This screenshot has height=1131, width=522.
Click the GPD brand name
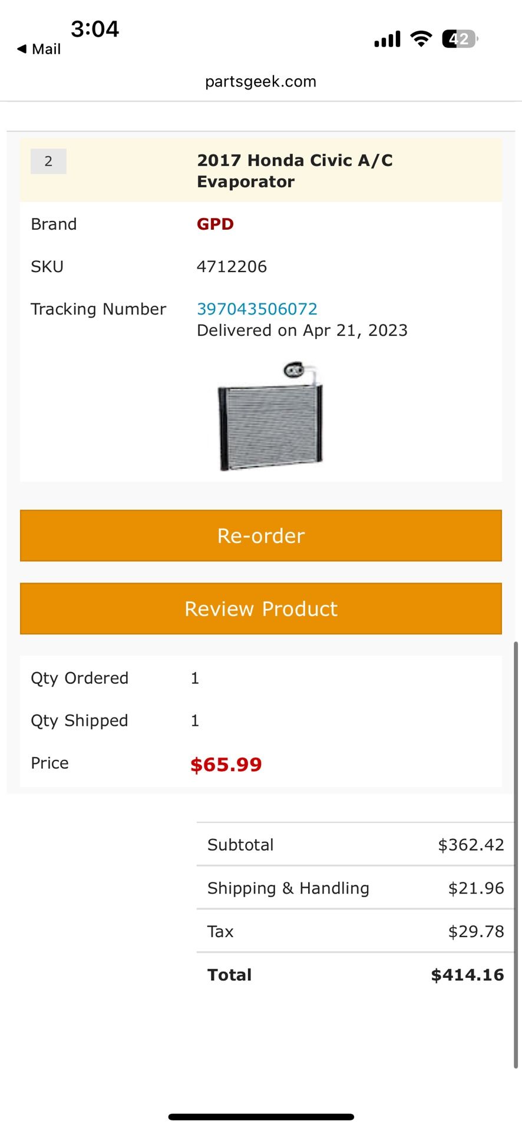[x=215, y=224]
